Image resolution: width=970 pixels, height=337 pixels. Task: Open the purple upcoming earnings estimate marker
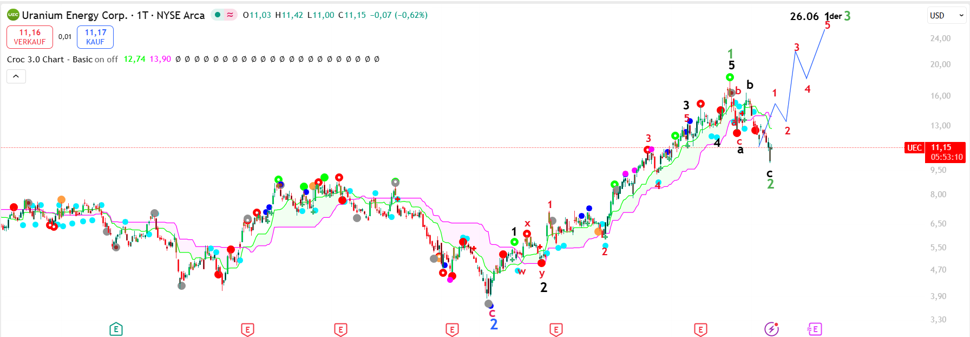815,329
